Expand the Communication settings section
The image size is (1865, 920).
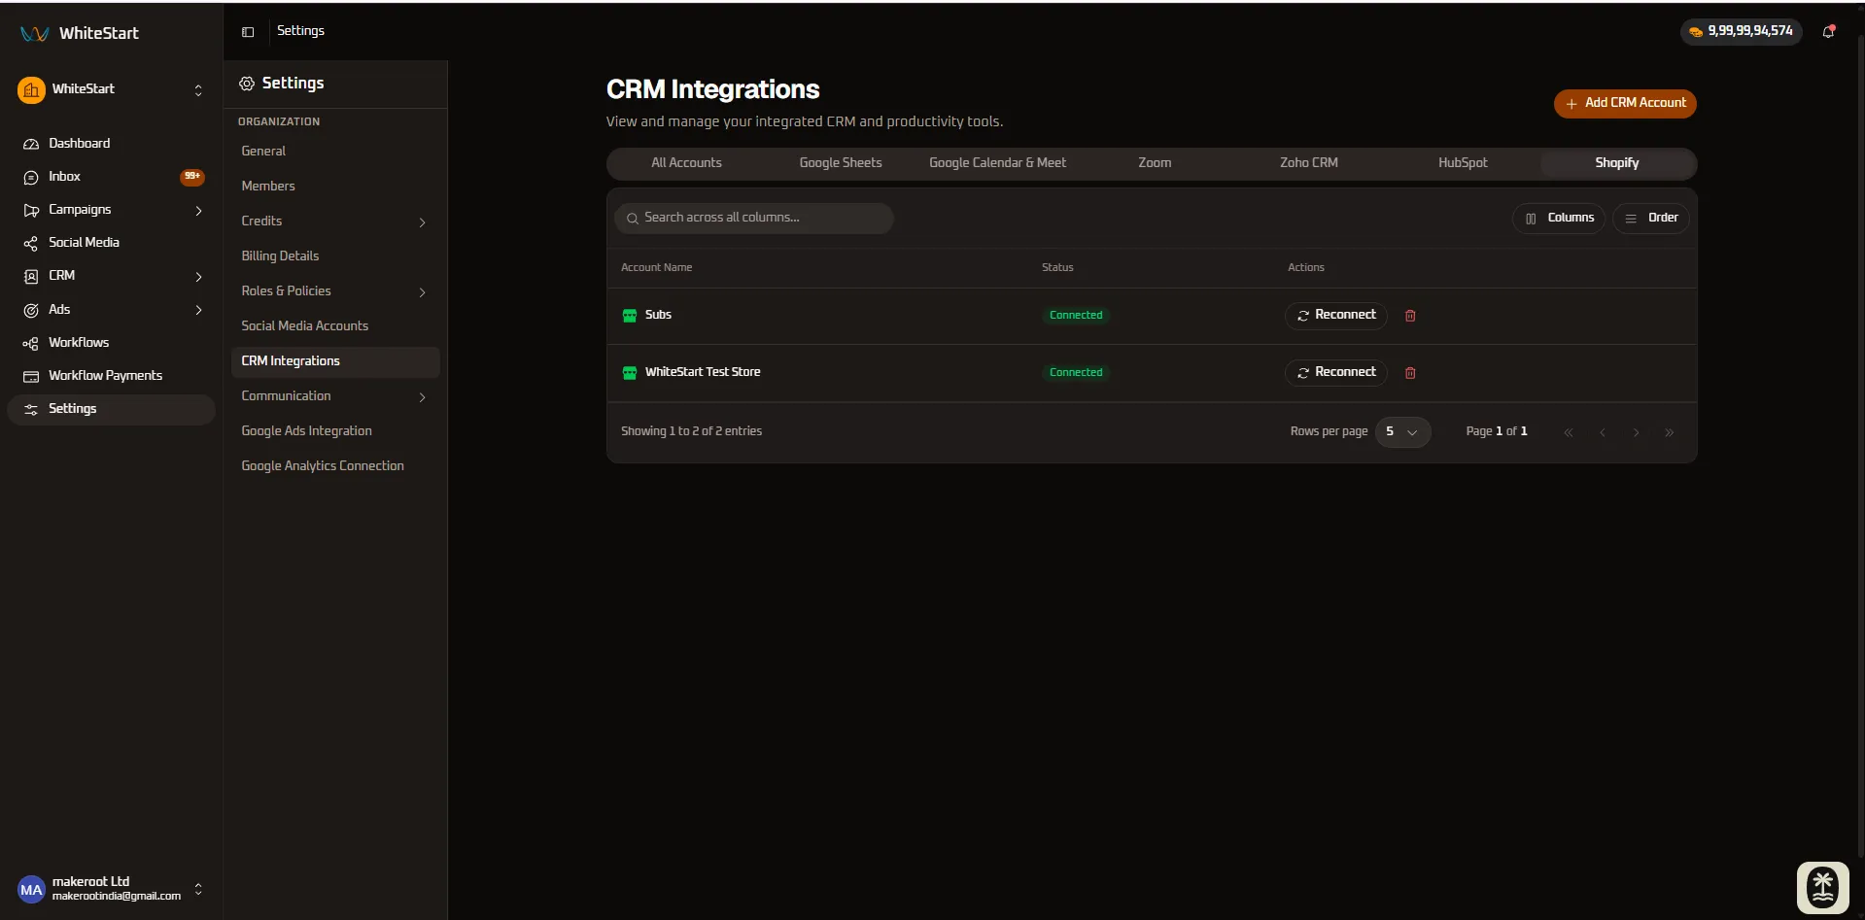pyautogui.click(x=334, y=396)
